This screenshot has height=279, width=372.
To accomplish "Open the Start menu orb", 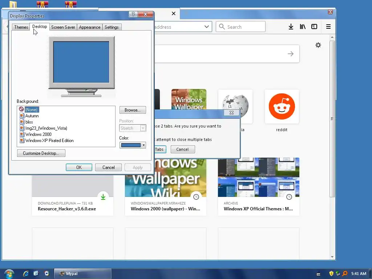I will click(x=9, y=274).
